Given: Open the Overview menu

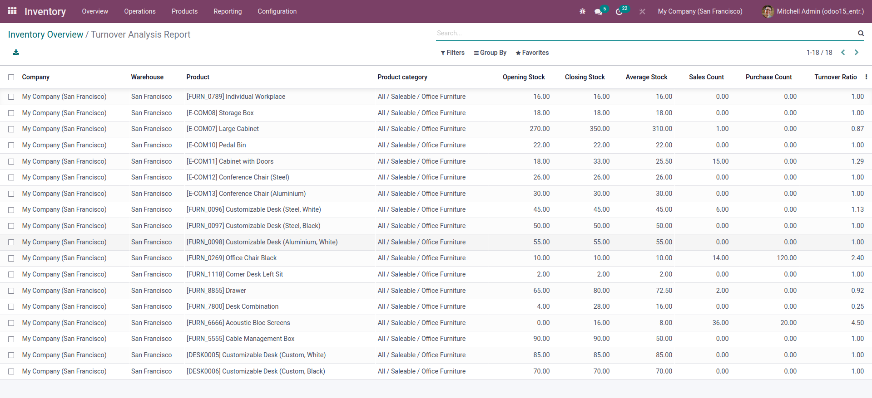Looking at the screenshot, I should [x=95, y=11].
